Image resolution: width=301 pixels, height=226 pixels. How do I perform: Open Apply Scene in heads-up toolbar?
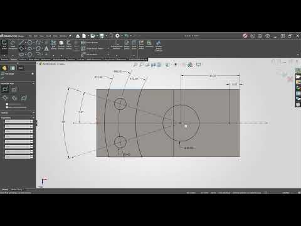pyautogui.click(x=190, y=65)
